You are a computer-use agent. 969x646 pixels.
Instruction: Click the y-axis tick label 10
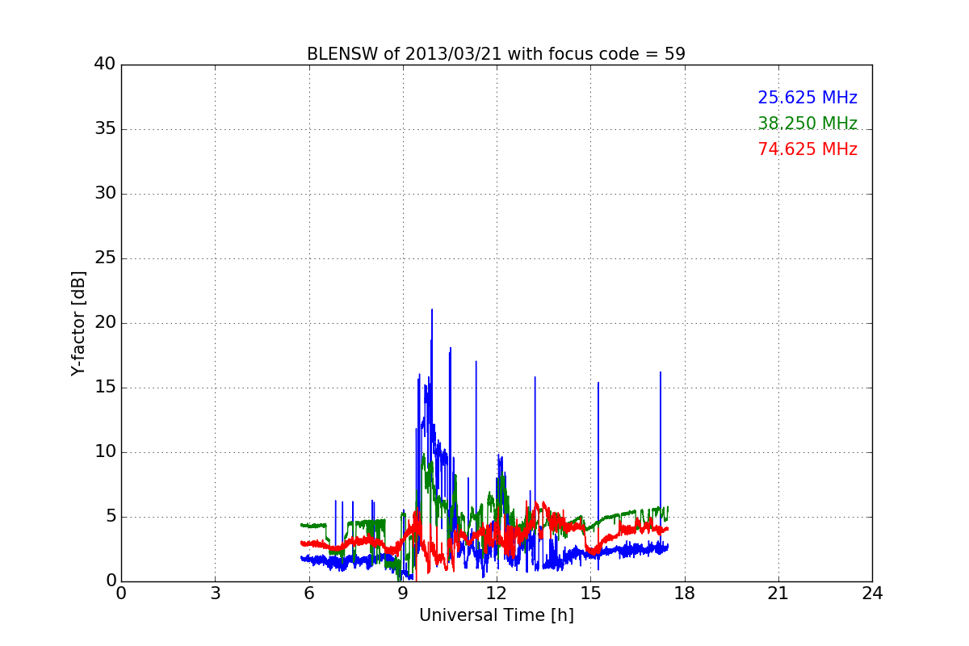click(x=105, y=452)
